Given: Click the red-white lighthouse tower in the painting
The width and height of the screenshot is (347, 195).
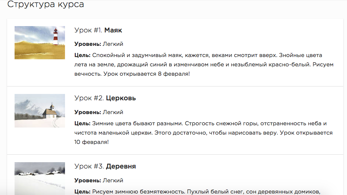Looking at the screenshot, I should [56, 36].
